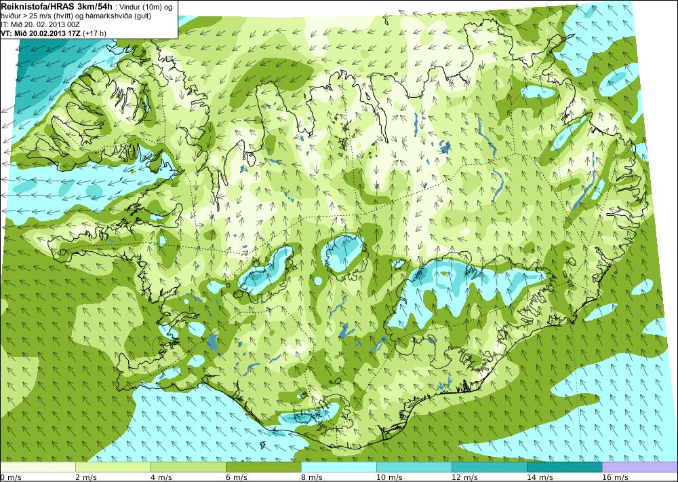Viewport: 678px width, 482px height.
Task: Click the "12 m/s" legend label
Action: tap(464, 477)
